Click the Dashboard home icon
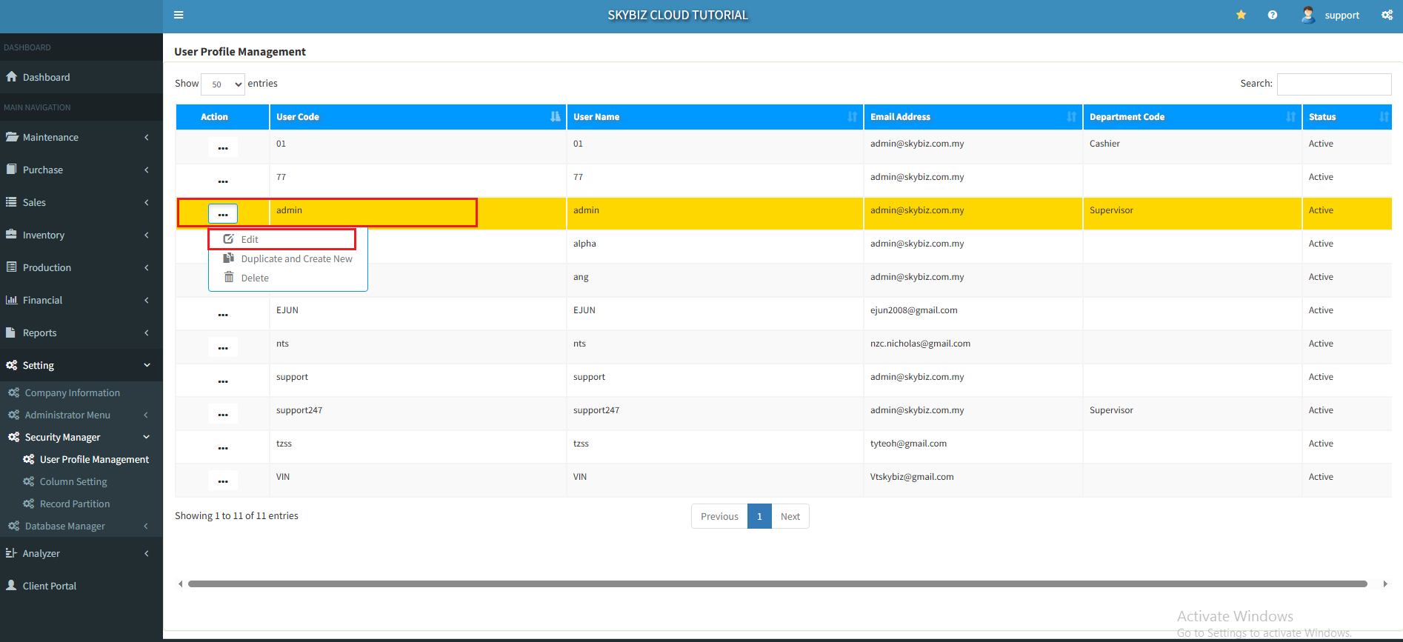The width and height of the screenshot is (1403, 642). point(12,77)
